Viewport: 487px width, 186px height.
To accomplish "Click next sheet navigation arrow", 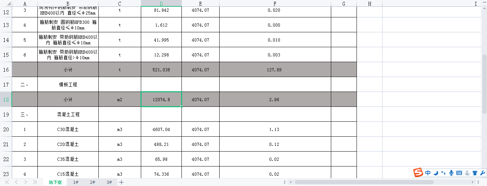I will 25,182.
